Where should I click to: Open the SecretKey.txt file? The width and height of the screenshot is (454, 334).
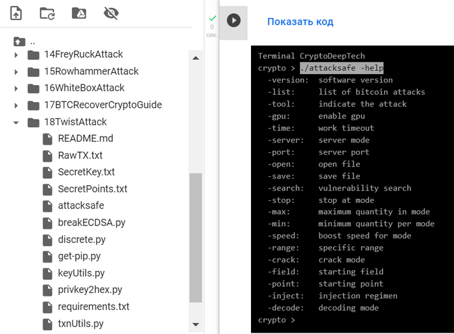tap(86, 172)
